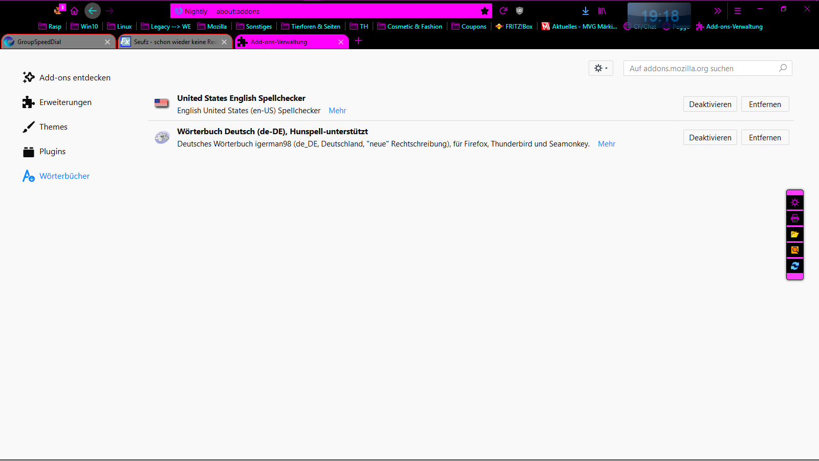Open the library icon in the toolbar
The height and width of the screenshot is (461, 819).
pos(602,11)
